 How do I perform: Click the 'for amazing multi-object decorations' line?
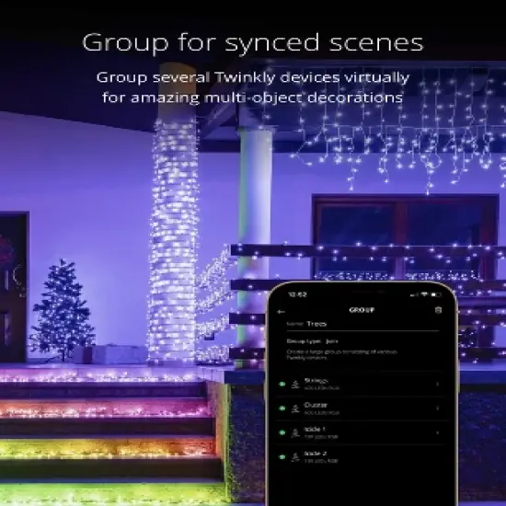coord(253,98)
